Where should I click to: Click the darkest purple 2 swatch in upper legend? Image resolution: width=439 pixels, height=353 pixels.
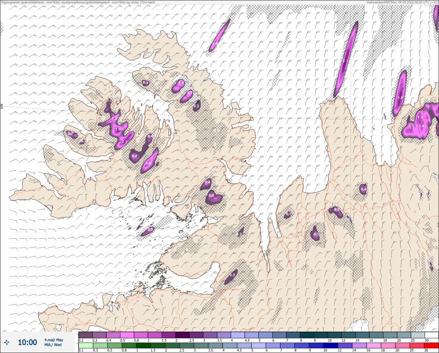coord(182,335)
